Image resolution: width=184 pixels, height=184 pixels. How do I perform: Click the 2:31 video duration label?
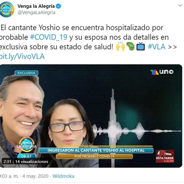point(7,161)
